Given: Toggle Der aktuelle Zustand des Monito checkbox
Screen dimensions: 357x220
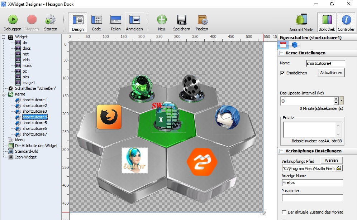Looking at the screenshot, I should pyautogui.click(x=284, y=212).
